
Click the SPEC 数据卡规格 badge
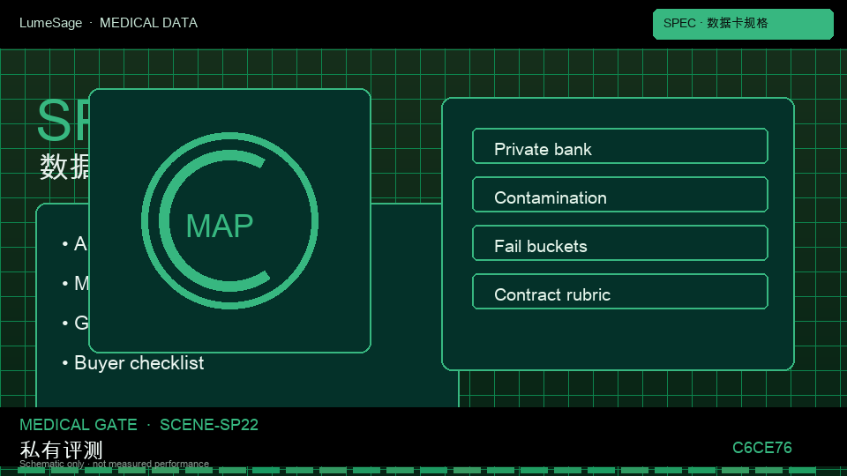tap(743, 24)
